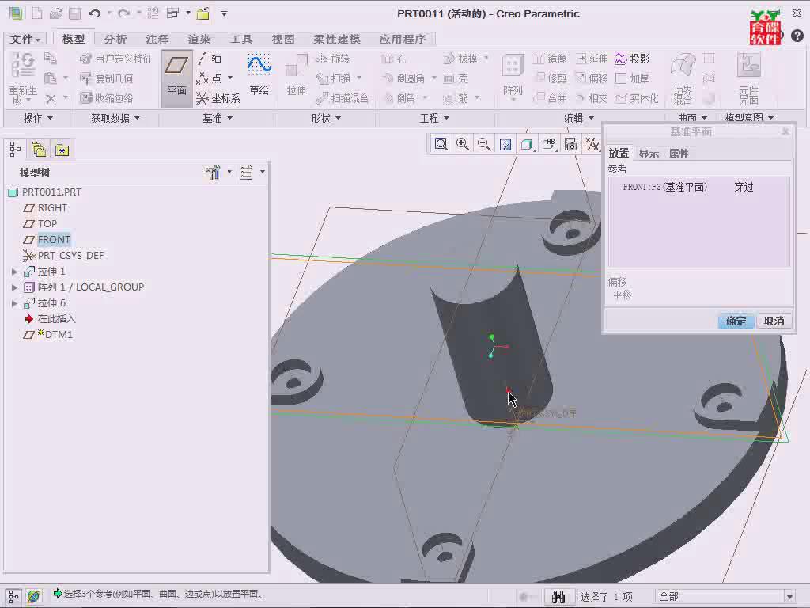
Task: Open the 获取数据 group dropdown
Action: point(115,119)
